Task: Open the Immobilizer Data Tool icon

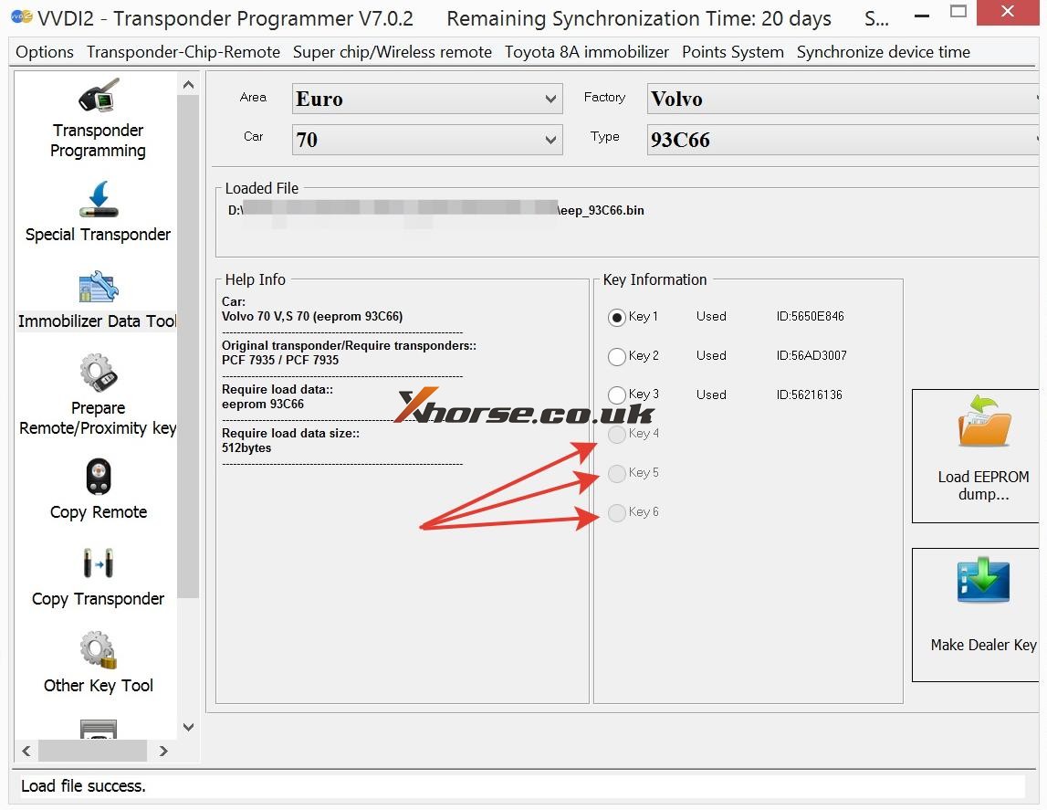Action: [98, 288]
